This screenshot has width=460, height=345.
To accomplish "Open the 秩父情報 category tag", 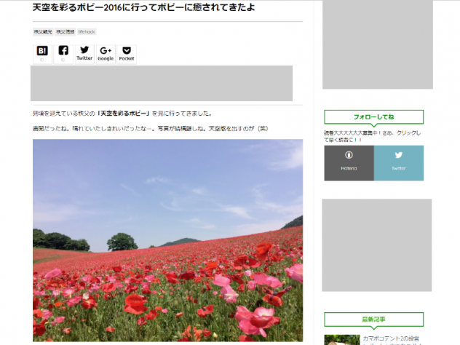I will point(65,32).
